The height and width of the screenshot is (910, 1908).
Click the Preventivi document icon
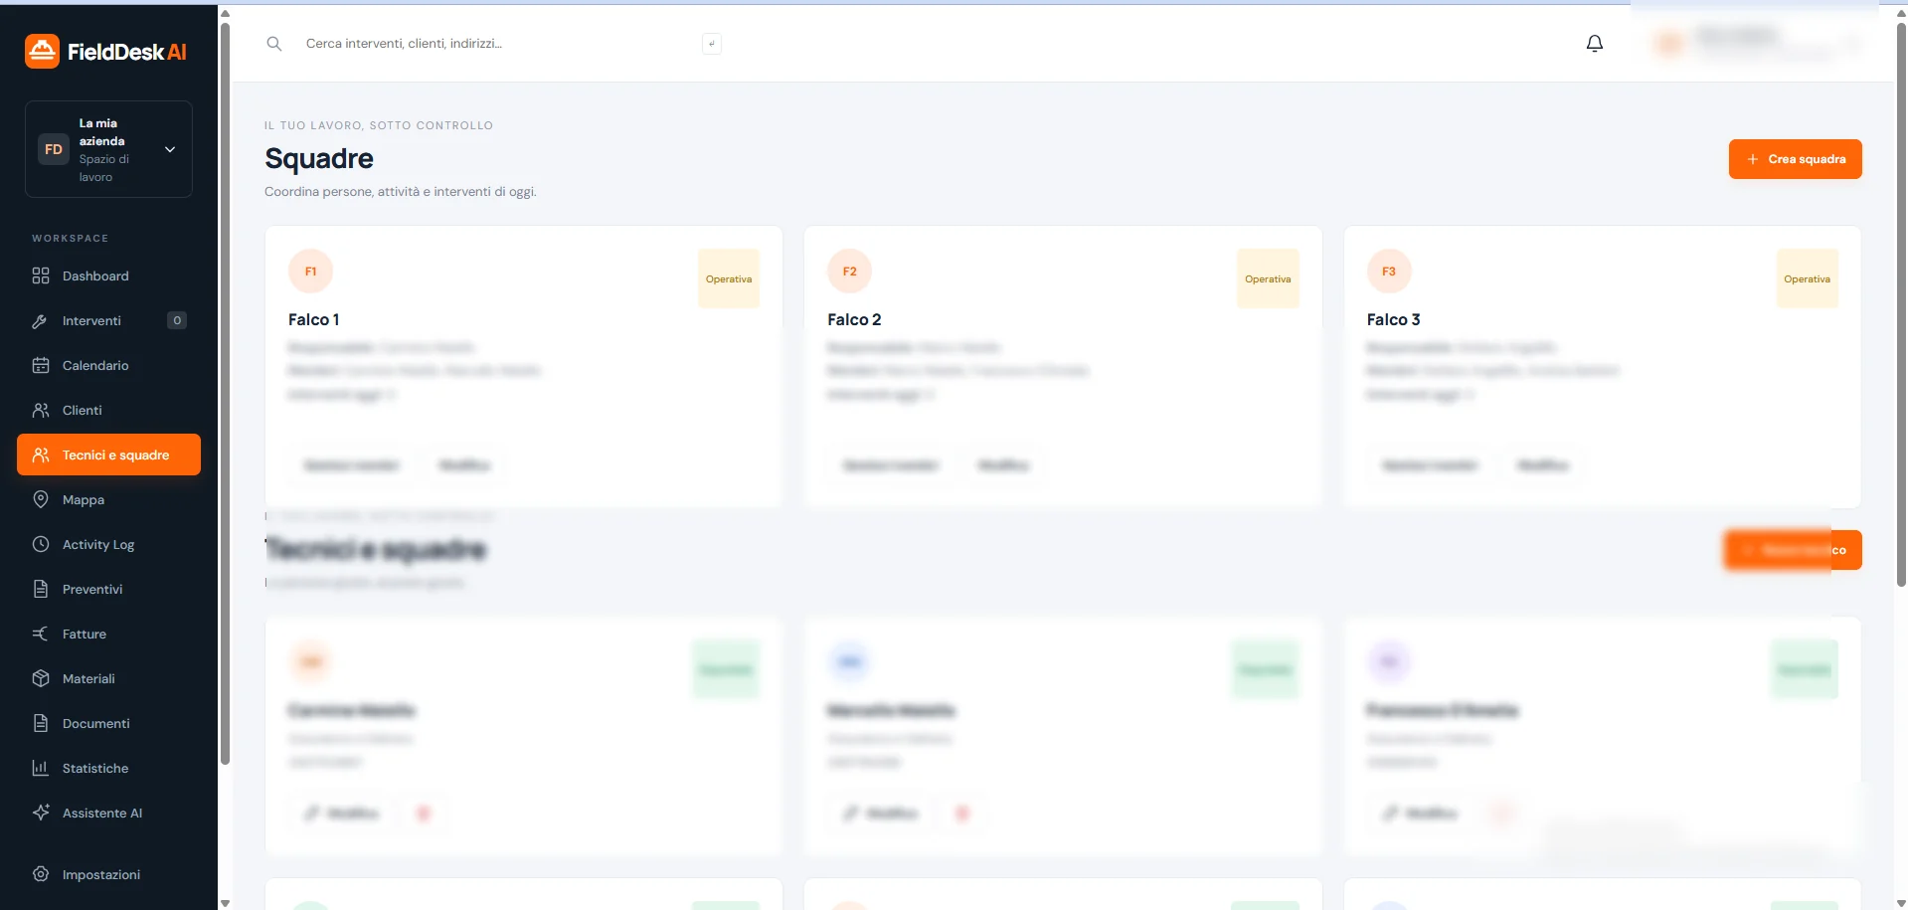41,589
